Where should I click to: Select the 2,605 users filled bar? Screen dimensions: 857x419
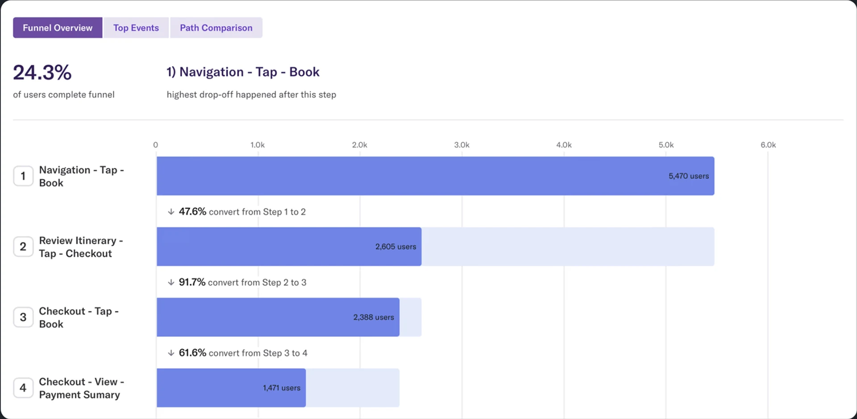pyautogui.click(x=289, y=247)
